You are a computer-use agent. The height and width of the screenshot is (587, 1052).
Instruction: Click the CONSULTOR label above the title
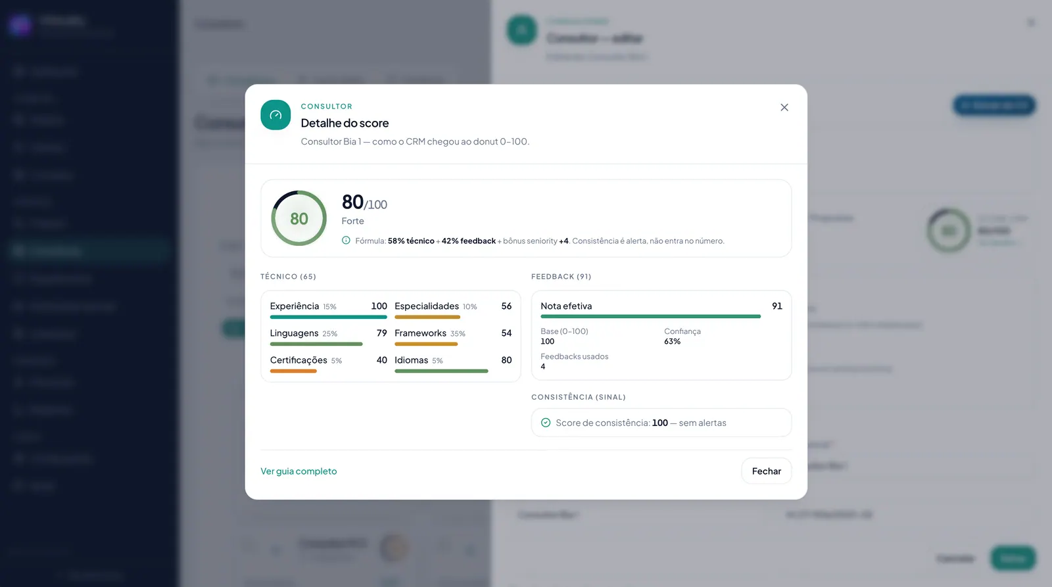pos(327,106)
